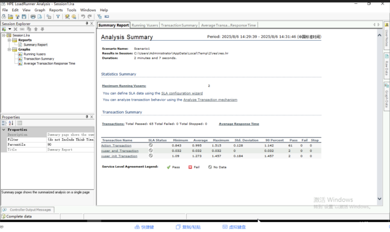Open the Help menu
This screenshot has width=390, height=232.
tap(104, 10)
